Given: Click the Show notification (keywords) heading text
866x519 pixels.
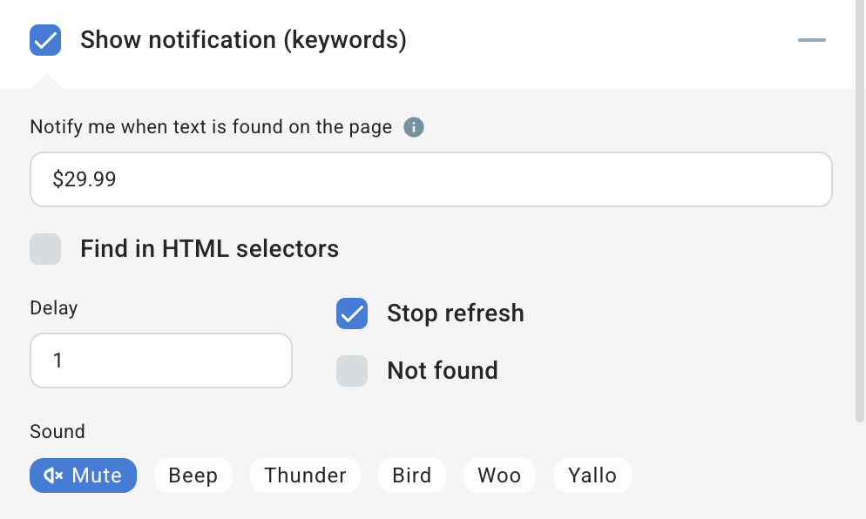Looking at the screenshot, I should [243, 40].
